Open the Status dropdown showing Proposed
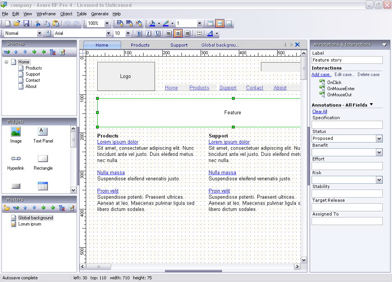Screen dimensions: 392x282 coord(379,139)
